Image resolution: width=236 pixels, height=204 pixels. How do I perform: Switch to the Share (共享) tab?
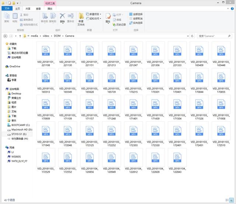[28, 9]
